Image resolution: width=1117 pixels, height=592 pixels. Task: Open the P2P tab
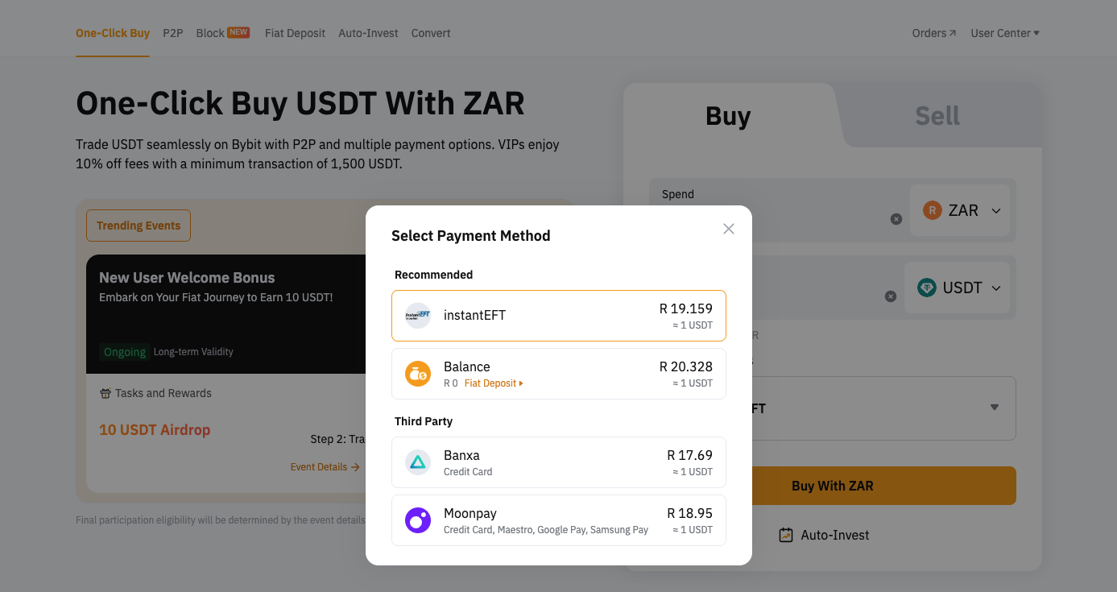(173, 33)
